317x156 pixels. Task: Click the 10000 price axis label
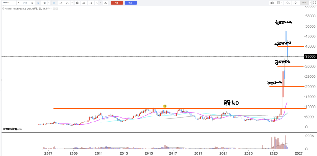310,107
